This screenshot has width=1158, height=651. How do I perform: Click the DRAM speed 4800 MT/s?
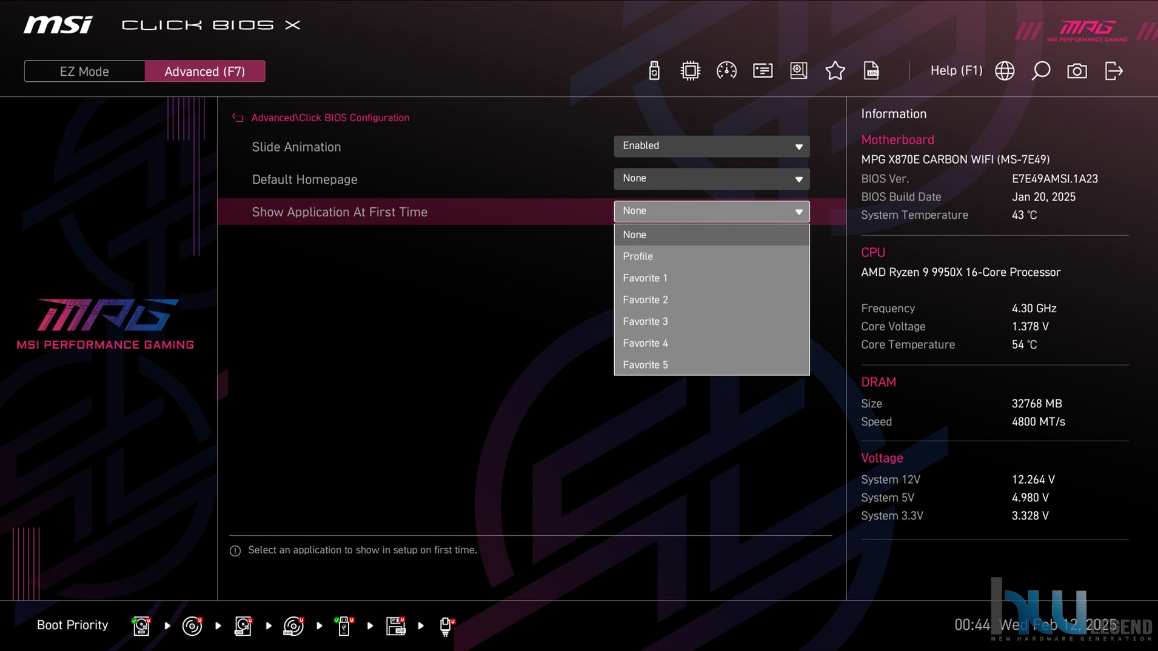[x=1039, y=422]
